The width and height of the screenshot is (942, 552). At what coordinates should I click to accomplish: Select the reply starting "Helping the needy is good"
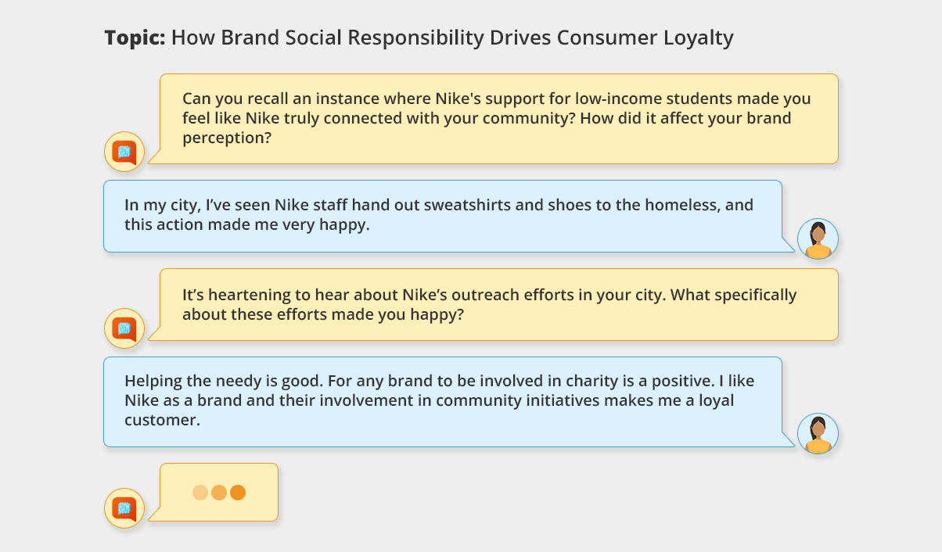pyautogui.click(x=442, y=401)
